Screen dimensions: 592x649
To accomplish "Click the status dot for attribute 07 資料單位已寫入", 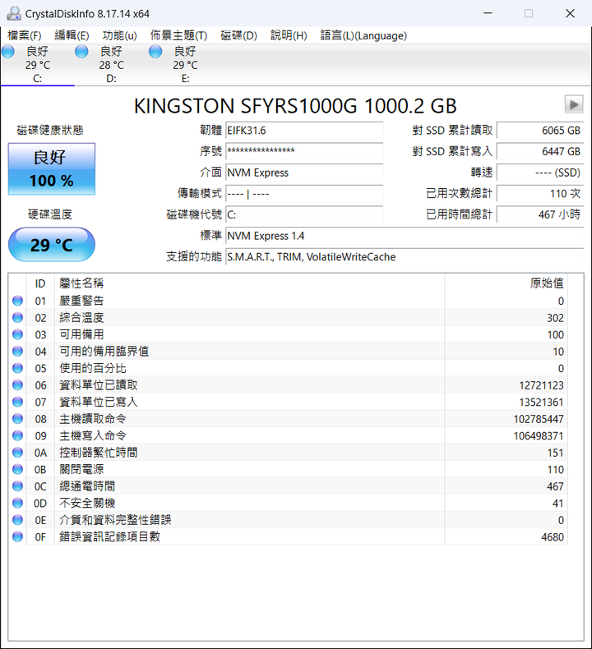I will pos(17,402).
